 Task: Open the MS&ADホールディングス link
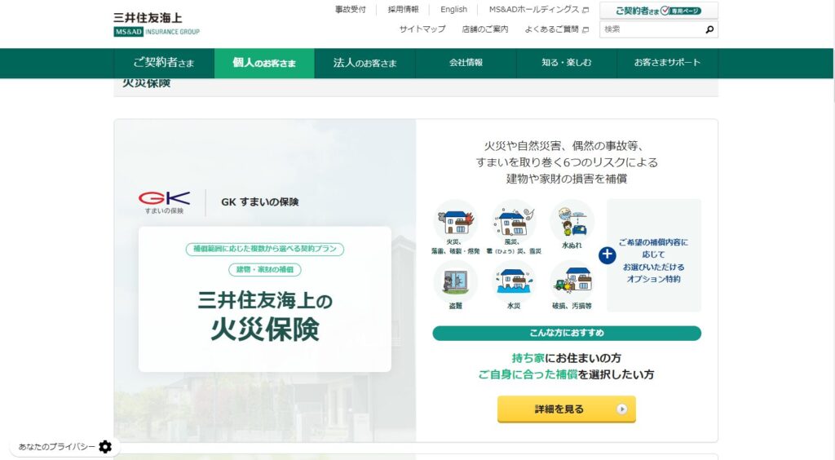click(x=534, y=10)
